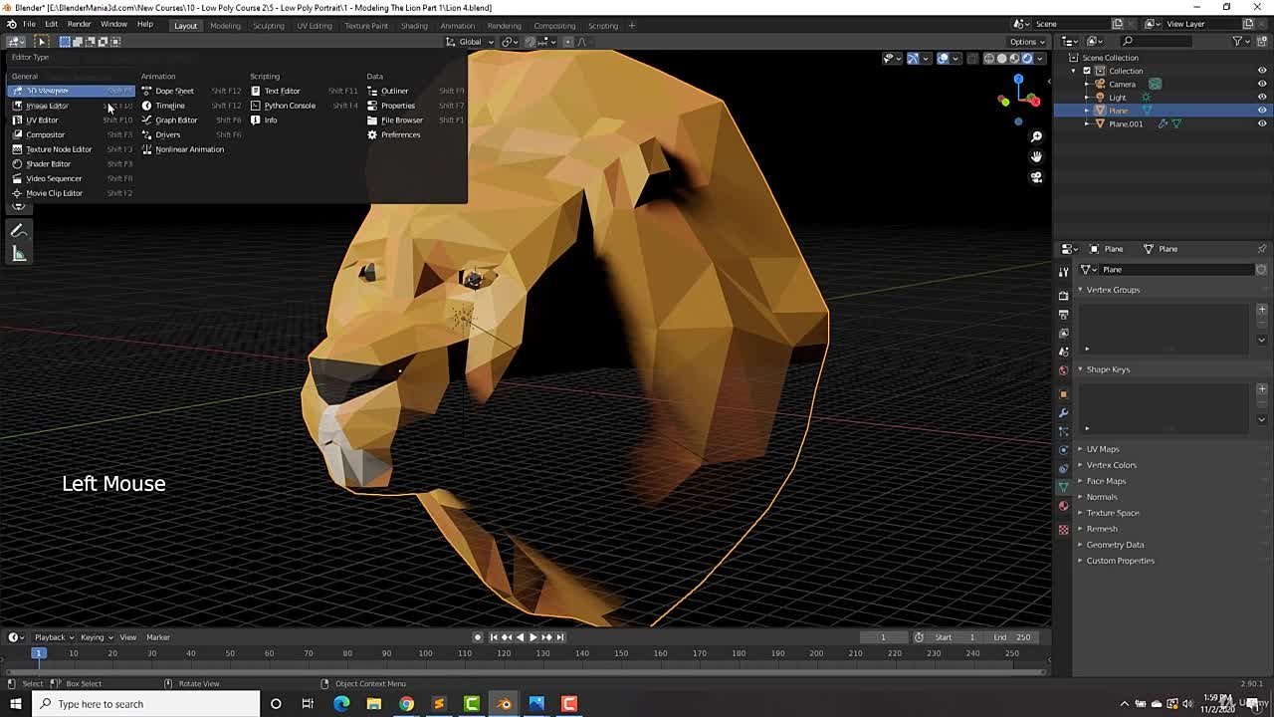Switch to the Sculpting workspace tab
The image size is (1274, 717).
268,25
